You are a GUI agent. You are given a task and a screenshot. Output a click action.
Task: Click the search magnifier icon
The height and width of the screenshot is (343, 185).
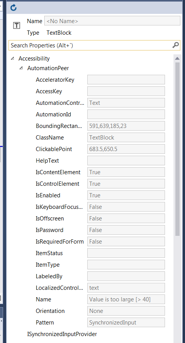point(176,45)
